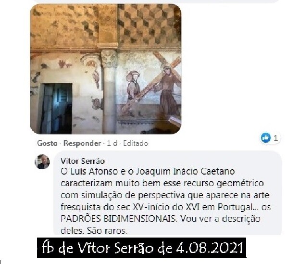The width and height of the screenshot is (287, 264).
Task: Click the black caption fb de Vítor Serrão
Action: pos(141,248)
